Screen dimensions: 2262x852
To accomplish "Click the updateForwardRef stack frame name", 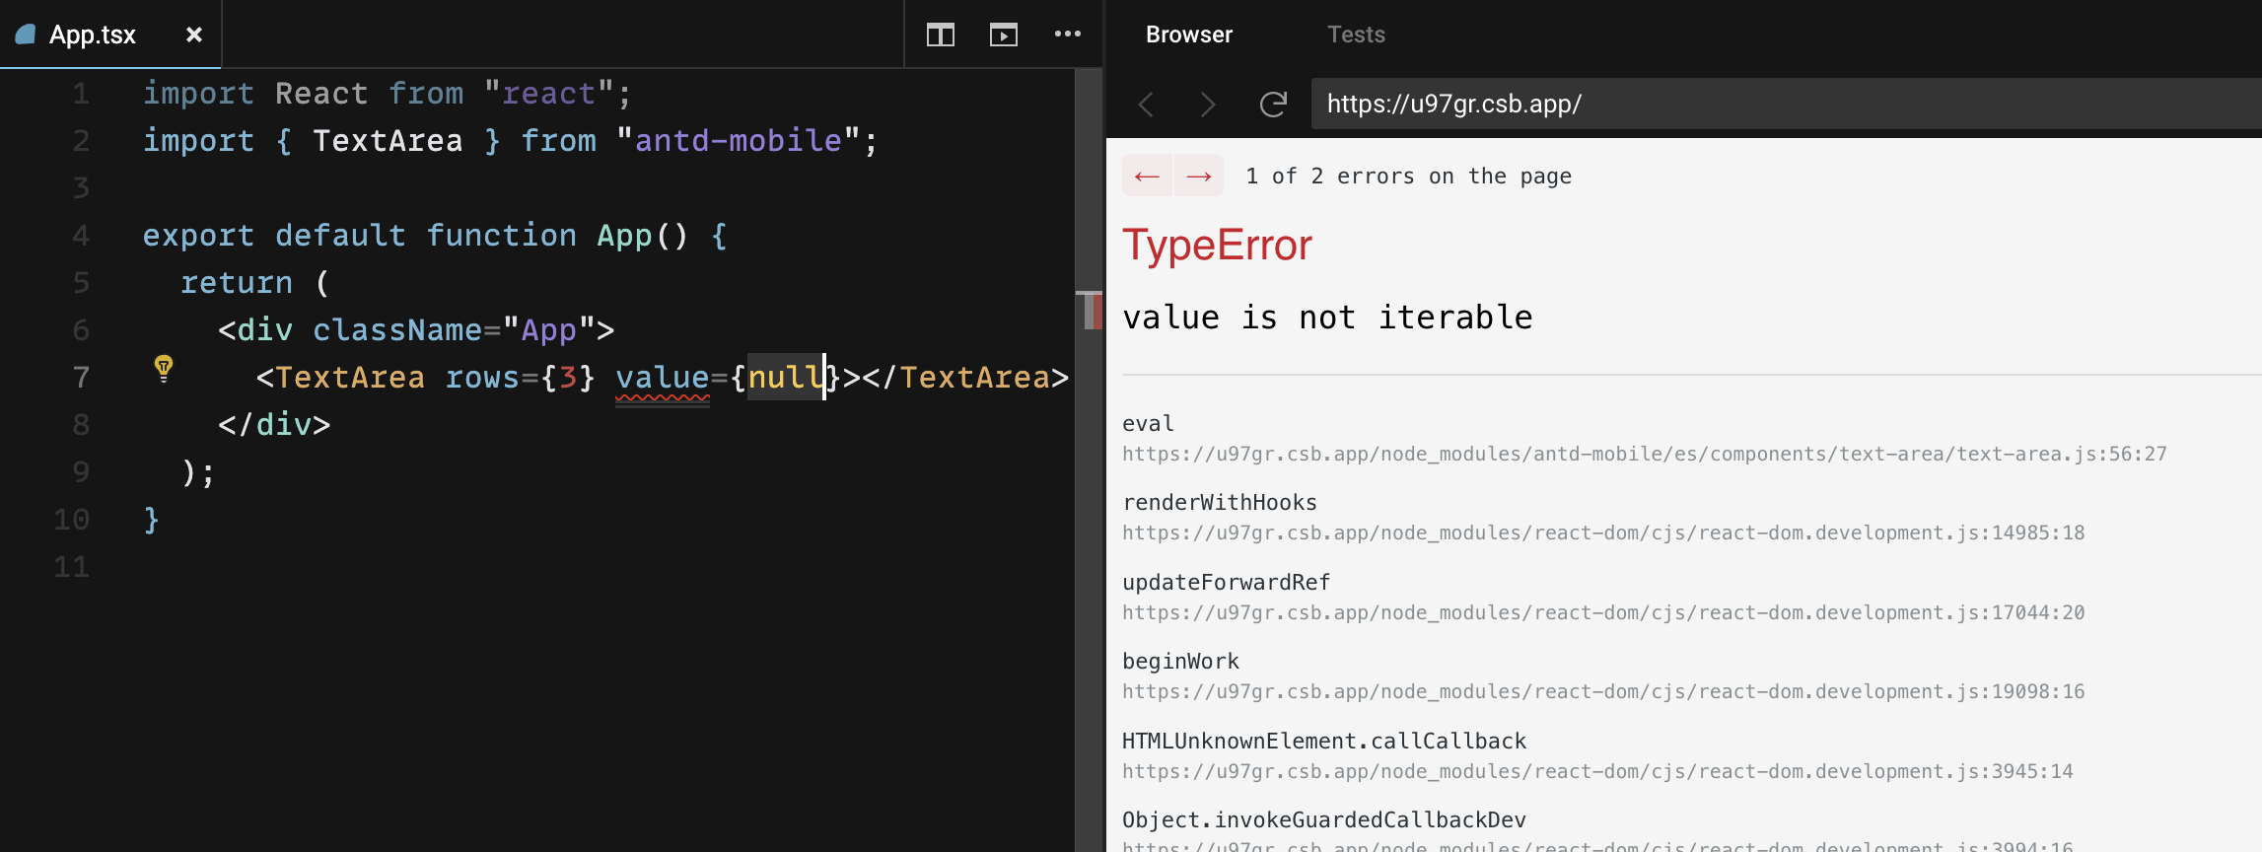I will coord(1227,582).
